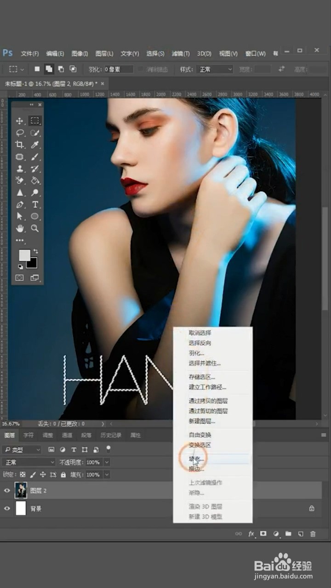Toggle lock transparent pixels
This screenshot has height=588, width=331.
click(23, 475)
